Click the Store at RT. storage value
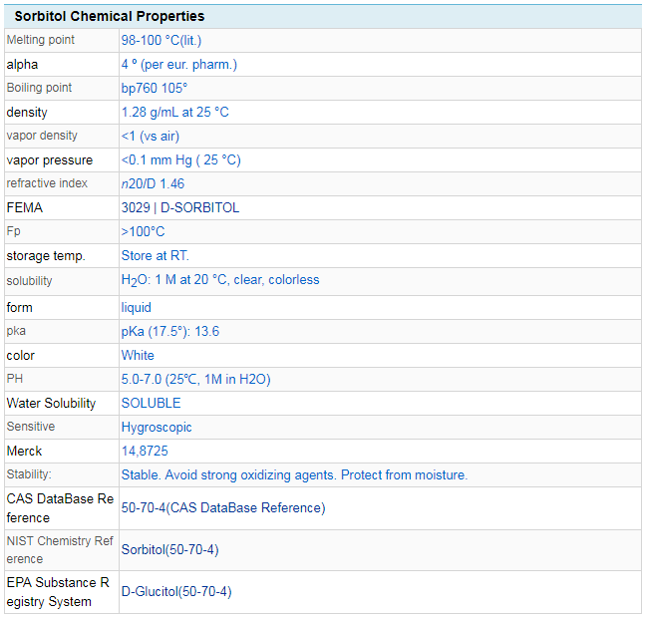The image size is (646, 619). [155, 255]
